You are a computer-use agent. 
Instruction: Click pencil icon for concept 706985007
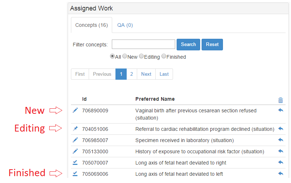75,140
